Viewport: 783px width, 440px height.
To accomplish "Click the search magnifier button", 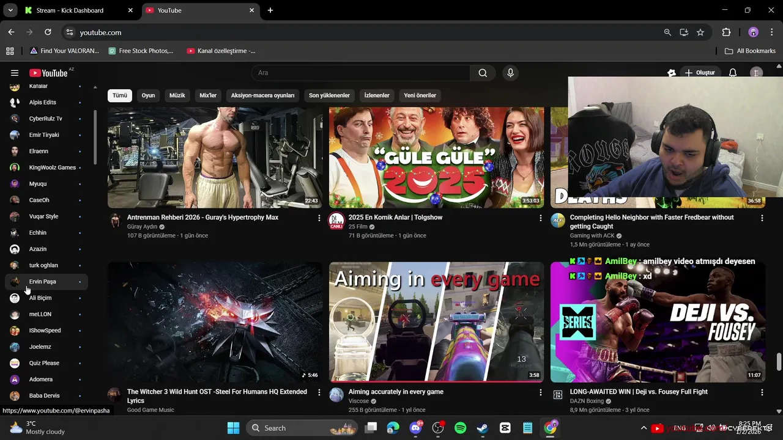I will [x=483, y=73].
